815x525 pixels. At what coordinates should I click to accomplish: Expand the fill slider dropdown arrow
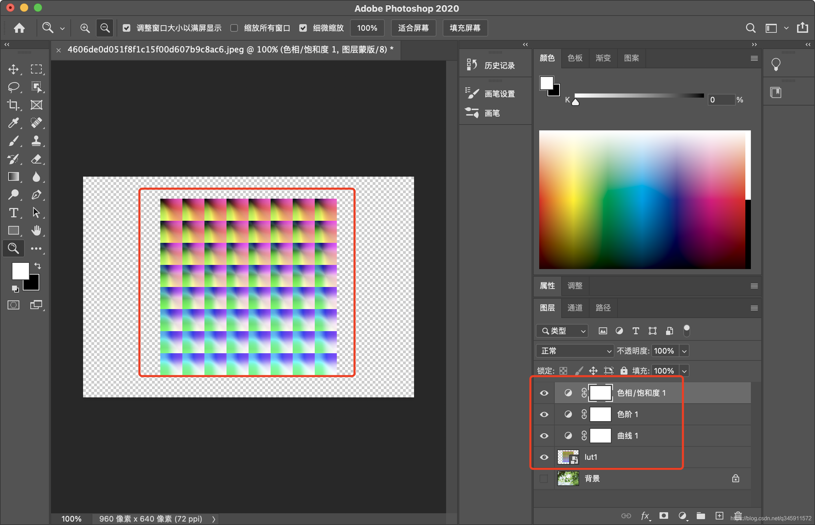click(x=684, y=371)
